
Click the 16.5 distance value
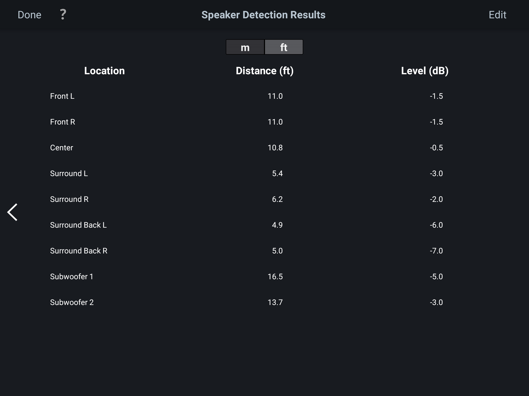pyautogui.click(x=275, y=277)
